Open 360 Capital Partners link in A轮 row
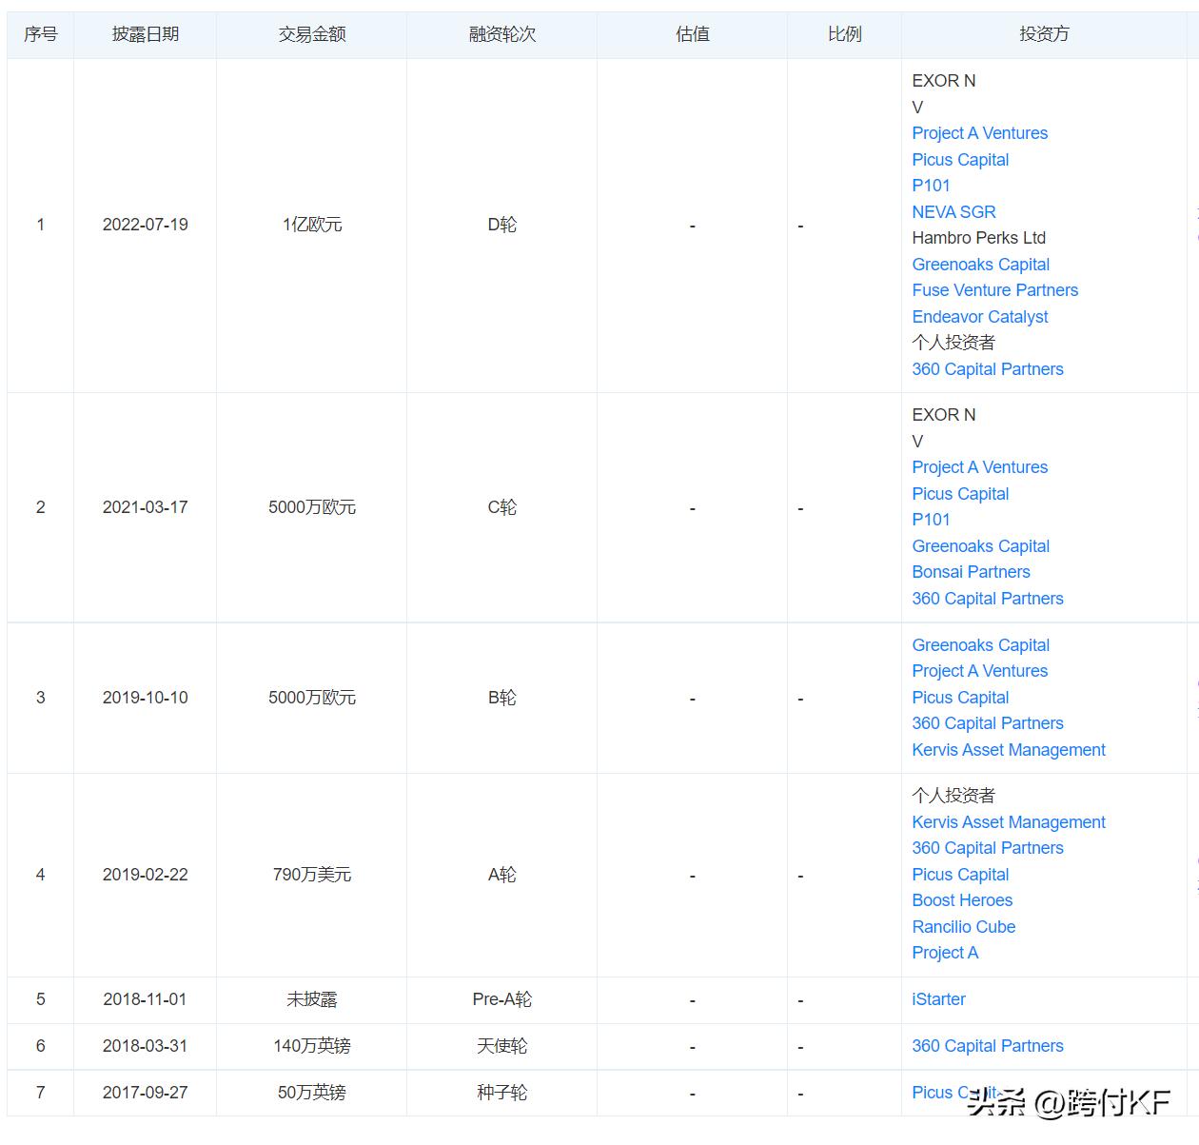 [x=987, y=848]
